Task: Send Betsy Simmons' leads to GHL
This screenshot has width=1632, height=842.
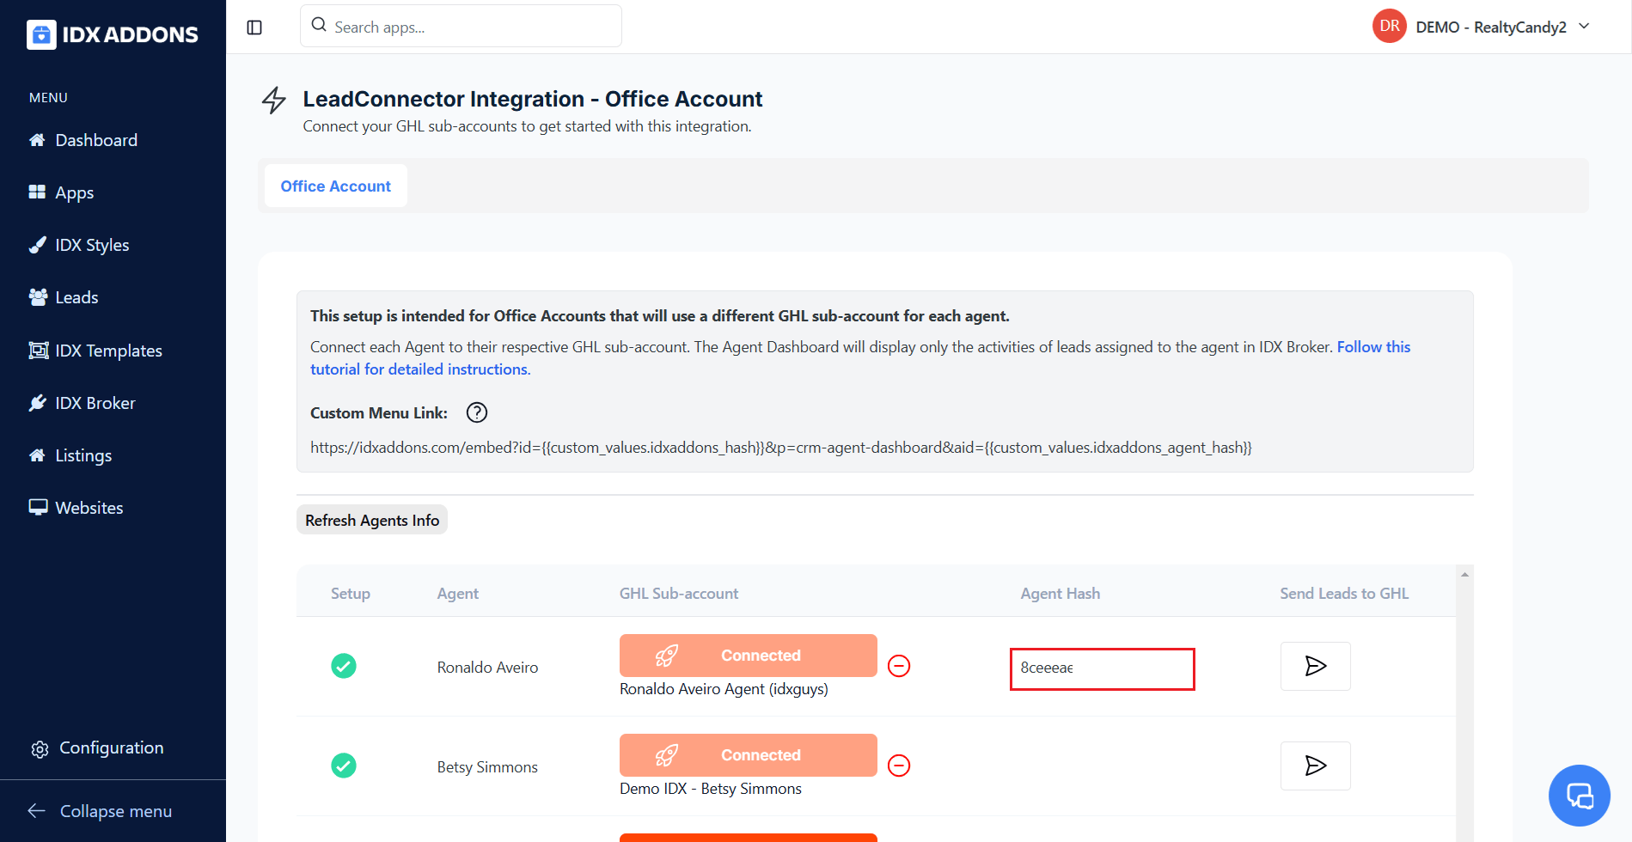Action: (1315, 766)
